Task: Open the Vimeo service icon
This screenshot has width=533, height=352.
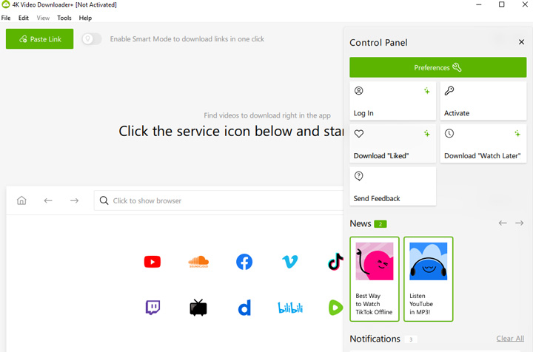Action: tap(290, 262)
